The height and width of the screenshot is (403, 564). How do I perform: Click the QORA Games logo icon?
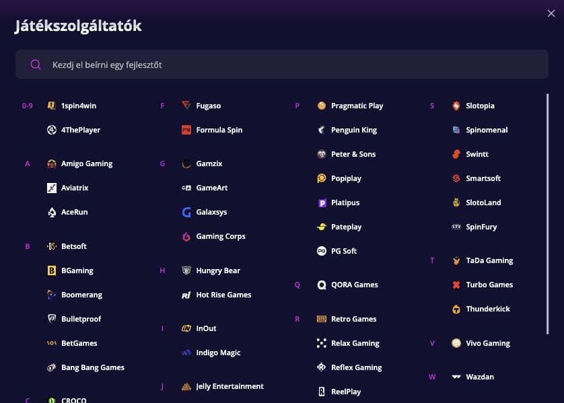pyautogui.click(x=322, y=285)
